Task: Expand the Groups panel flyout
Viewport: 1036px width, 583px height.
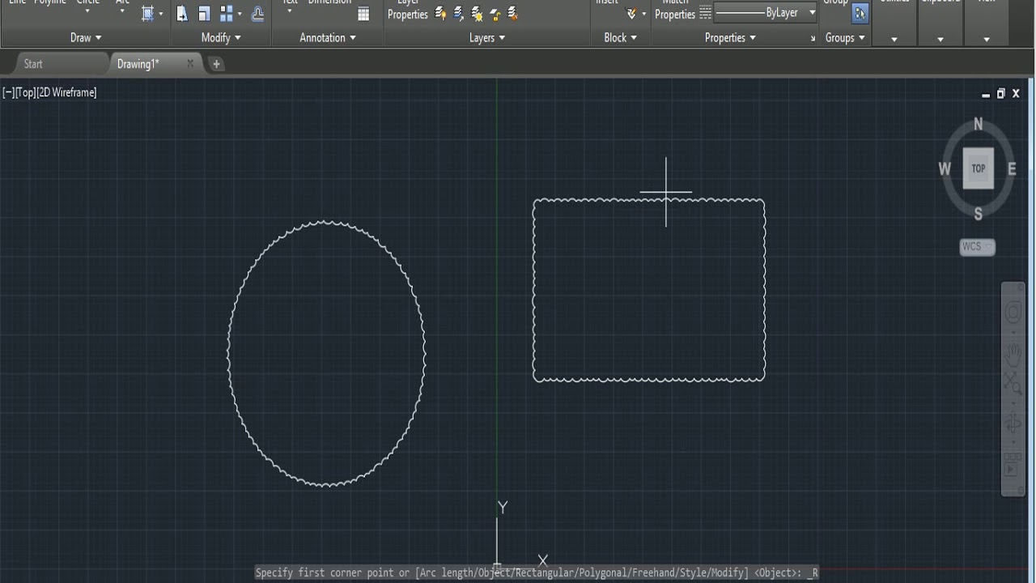Action: [x=845, y=38]
